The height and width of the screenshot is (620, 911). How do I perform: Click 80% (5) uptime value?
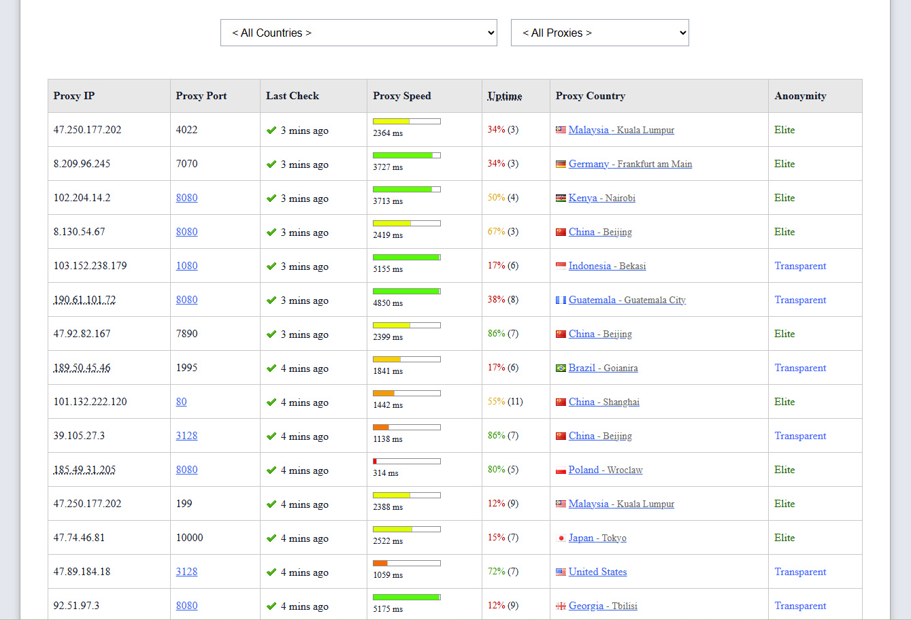(503, 470)
